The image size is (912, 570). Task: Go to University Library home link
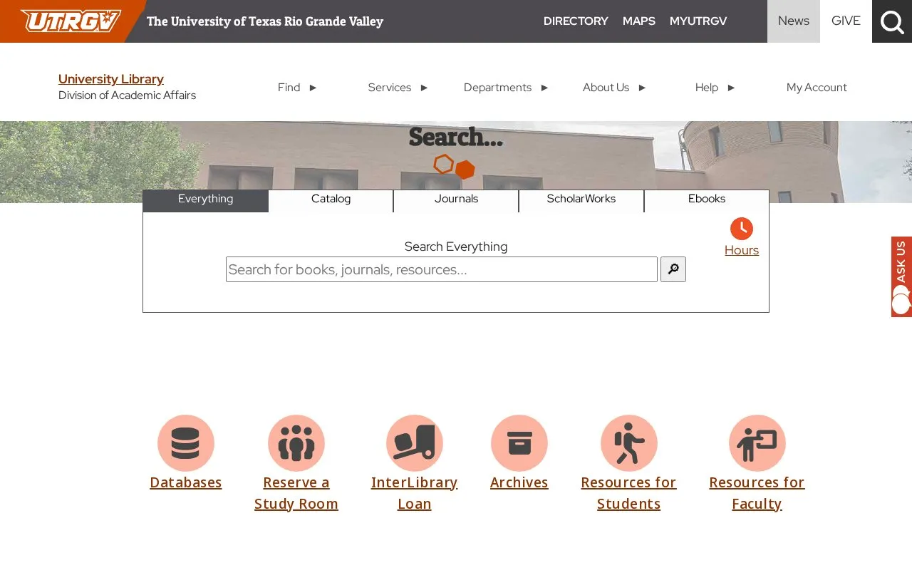coord(111,79)
